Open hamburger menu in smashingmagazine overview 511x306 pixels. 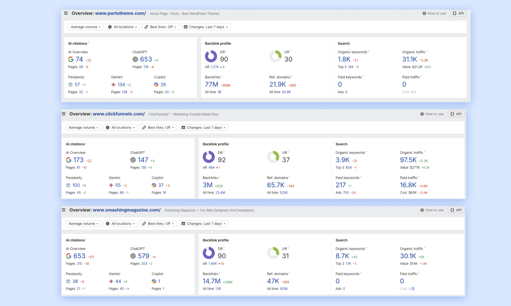tap(63, 210)
